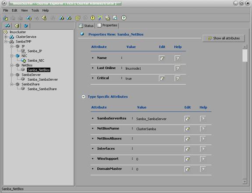Screen dimensions: 252x193
Task: Launch the configuration wizard wand icon
Action: click(x=100, y=18)
